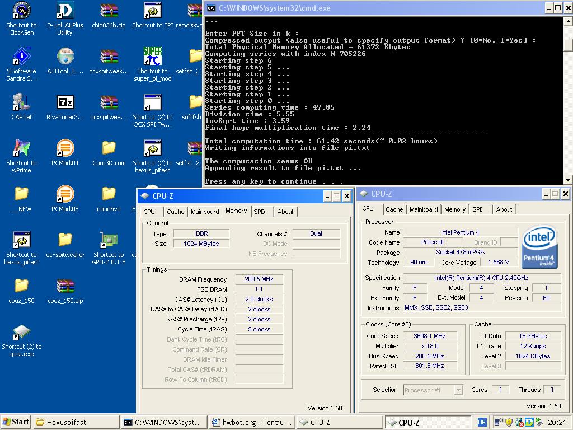Open the Shortcut to hexus_pifast icon
This screenshot has height=430, width=573.
(21, 240)
